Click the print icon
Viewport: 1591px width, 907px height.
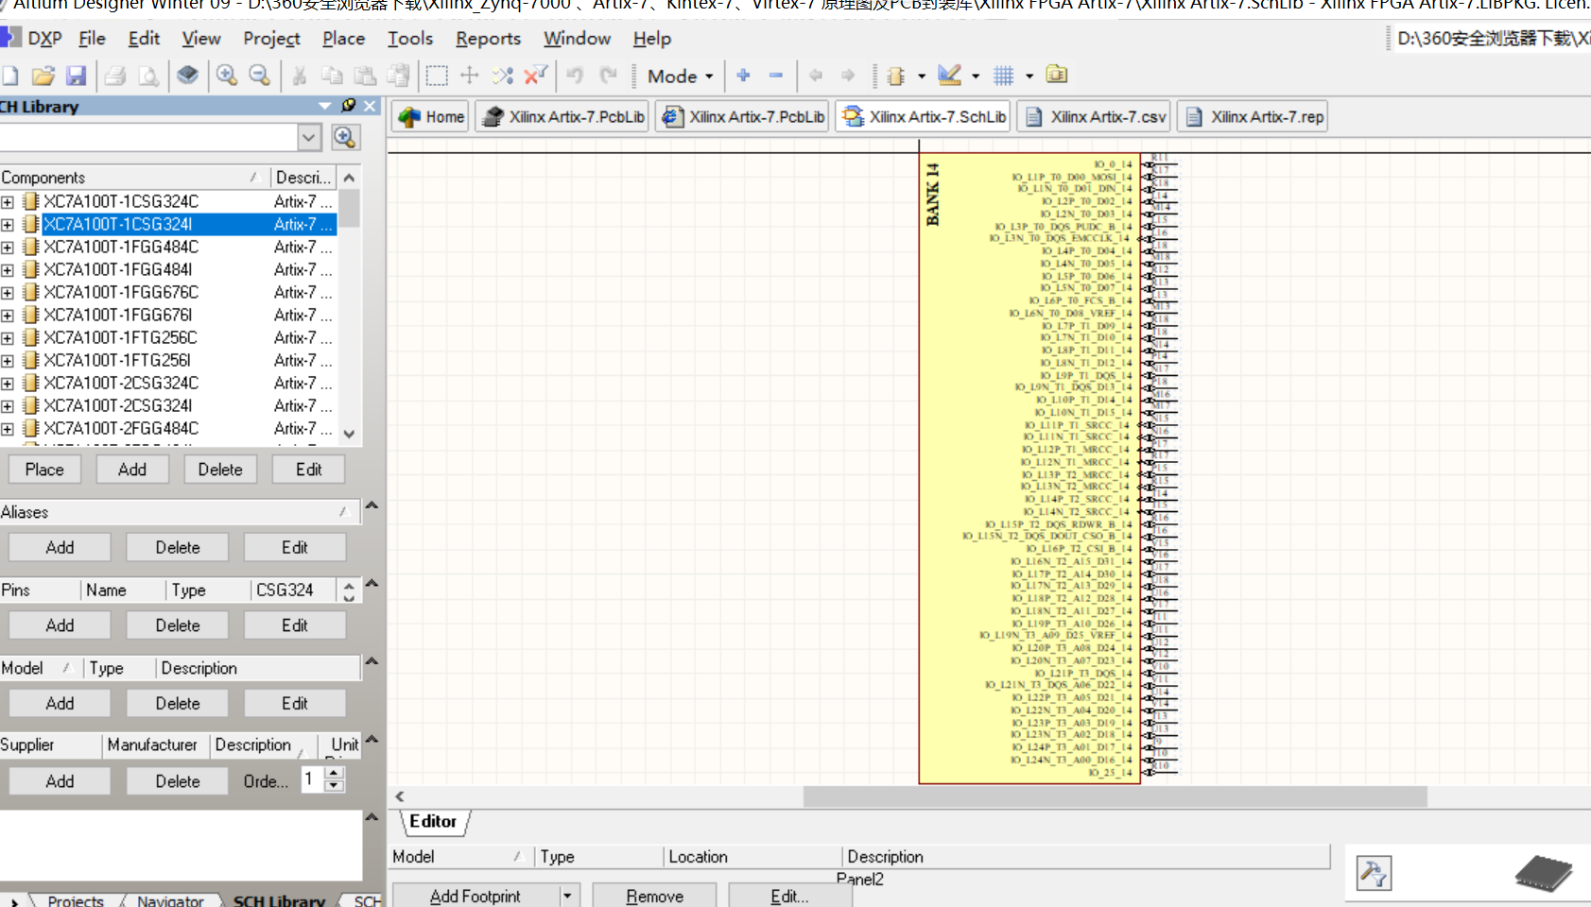pos(115,76)
